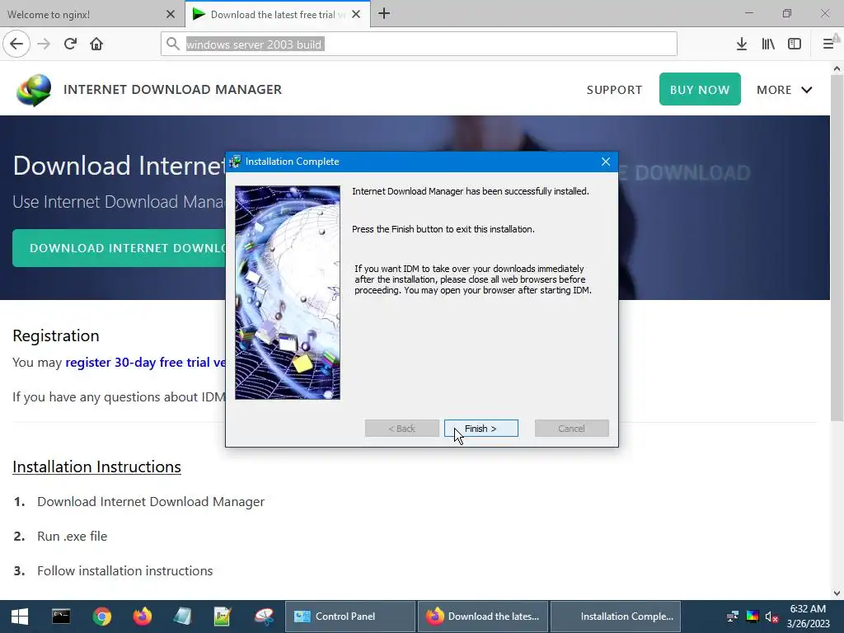Screen dimensions: 844x633
Task: Switch to the Control Panel taskbar window
Action: [349, 617]
